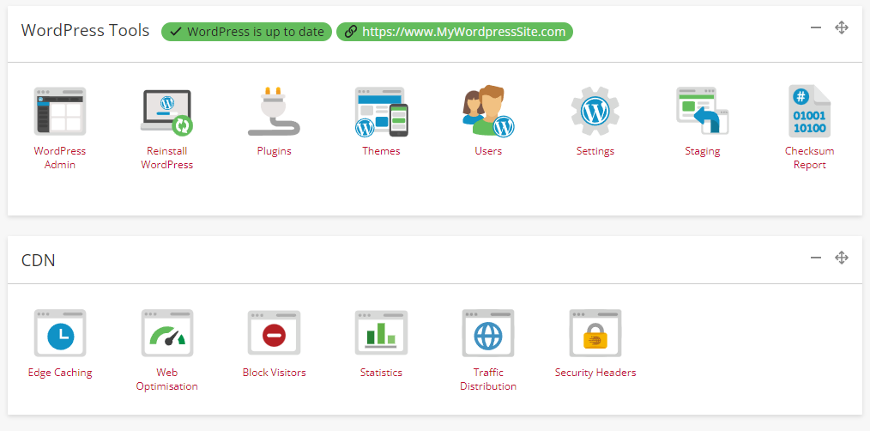Collapse the WordPress Tools panel
Screen dimensions: 870x431
point(816,27)
